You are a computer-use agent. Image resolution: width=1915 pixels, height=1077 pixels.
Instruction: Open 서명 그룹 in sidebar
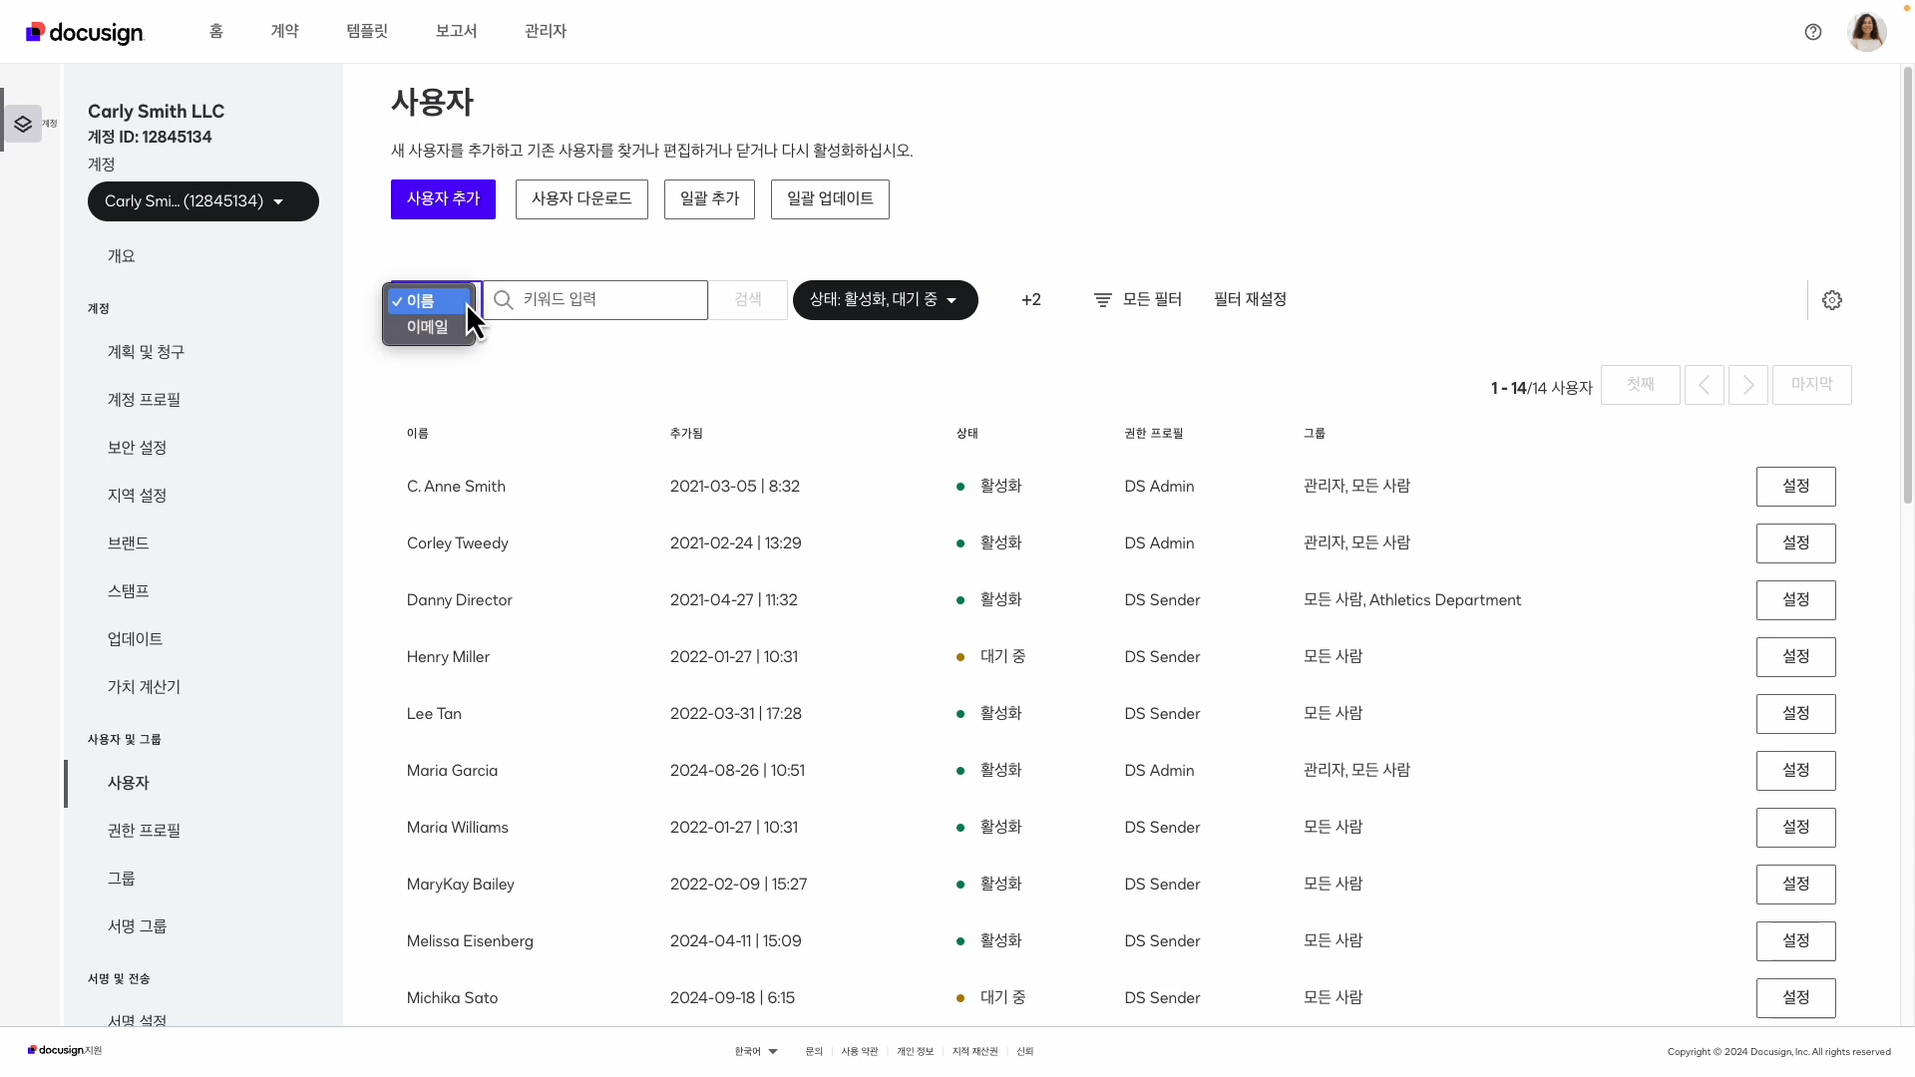(x=138, y=926)
